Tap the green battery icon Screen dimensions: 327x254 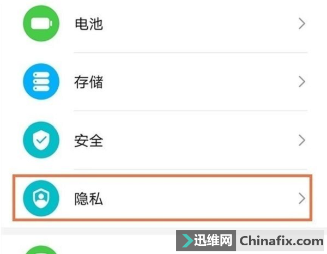(41, 23)
